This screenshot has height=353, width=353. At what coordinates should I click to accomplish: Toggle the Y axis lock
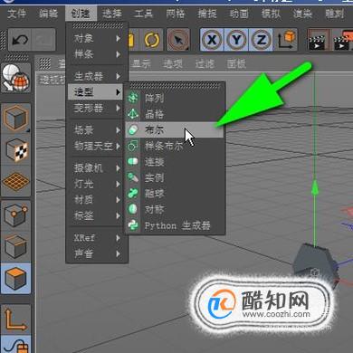236,40
